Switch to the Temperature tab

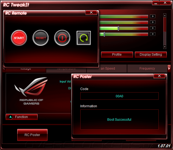point(66,70)
